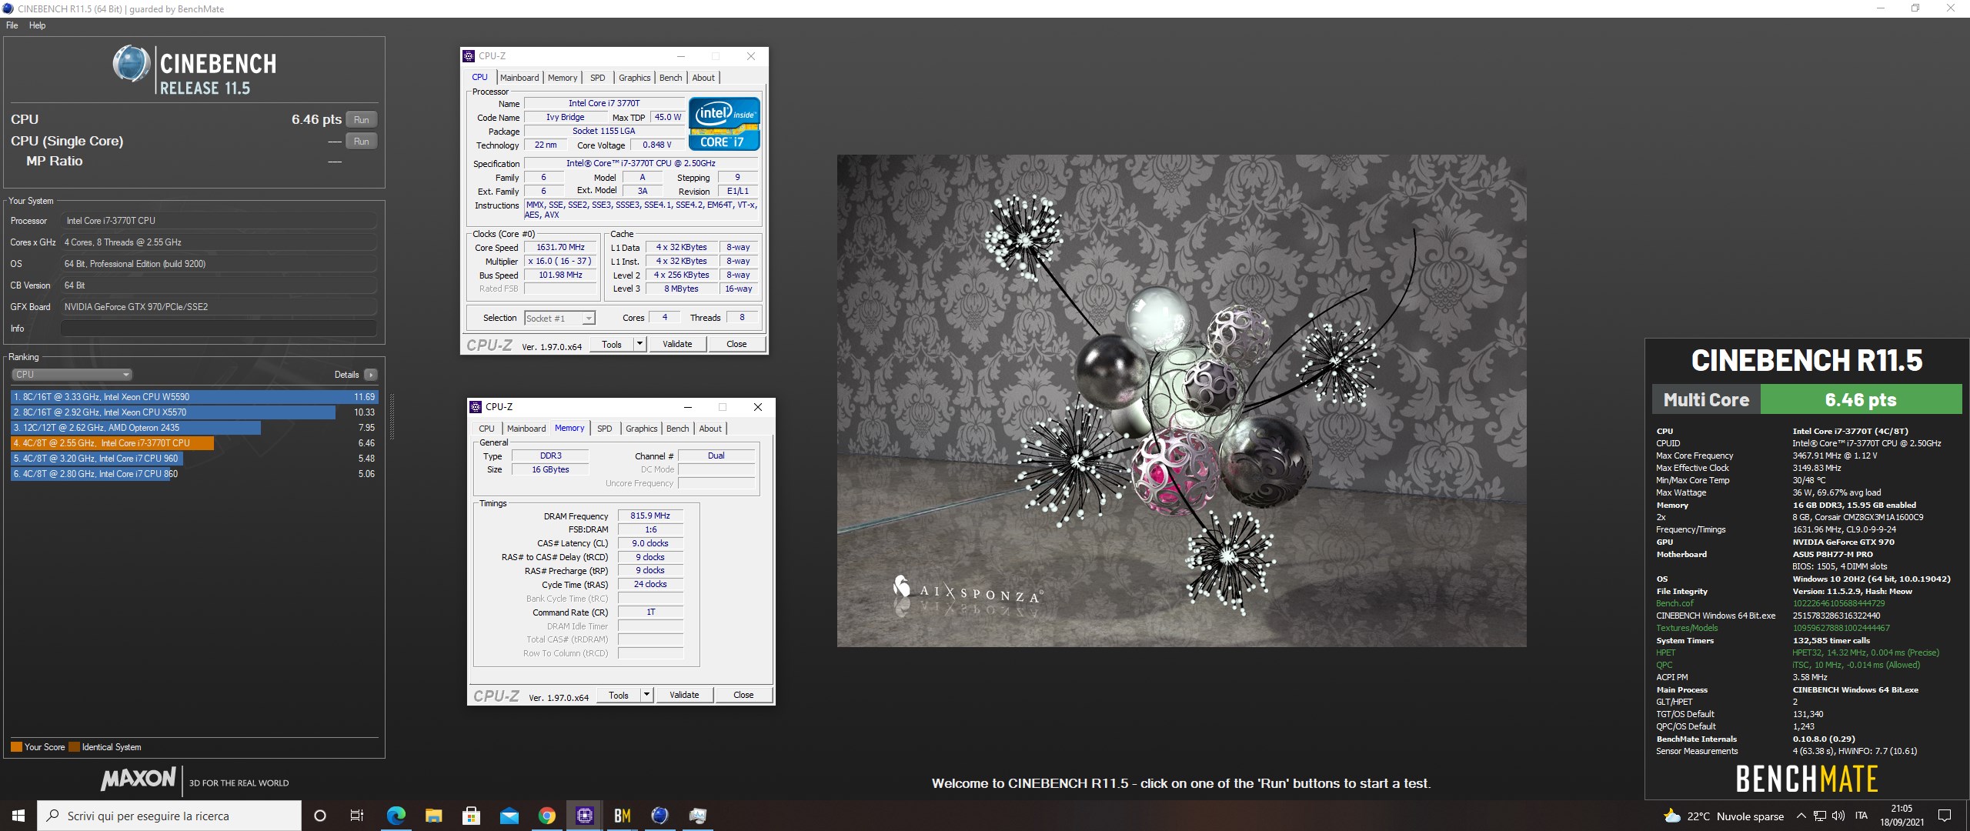Viewport: 1970px width, 831px height.
Task: Open the Tools dropdown arrow in the upper CPU-Z window
Action: point(639,344)
